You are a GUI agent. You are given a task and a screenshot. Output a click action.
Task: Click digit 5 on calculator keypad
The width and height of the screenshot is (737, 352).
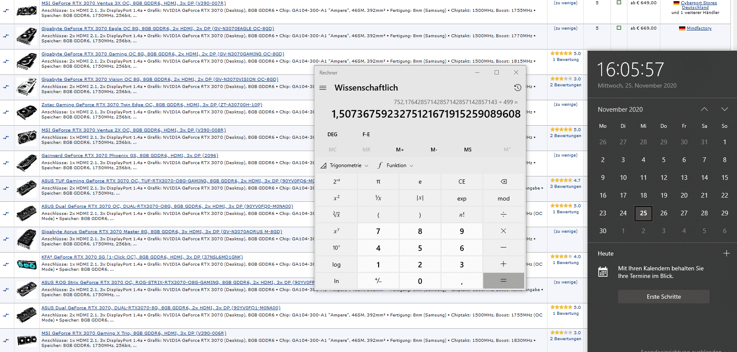[x=420, y=247]
